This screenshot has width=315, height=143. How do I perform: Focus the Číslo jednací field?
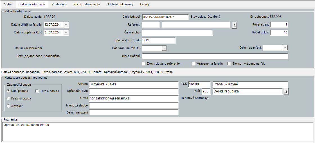point(165,17)
